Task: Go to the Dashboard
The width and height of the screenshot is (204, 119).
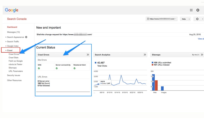Action: (x=12, y=27)
